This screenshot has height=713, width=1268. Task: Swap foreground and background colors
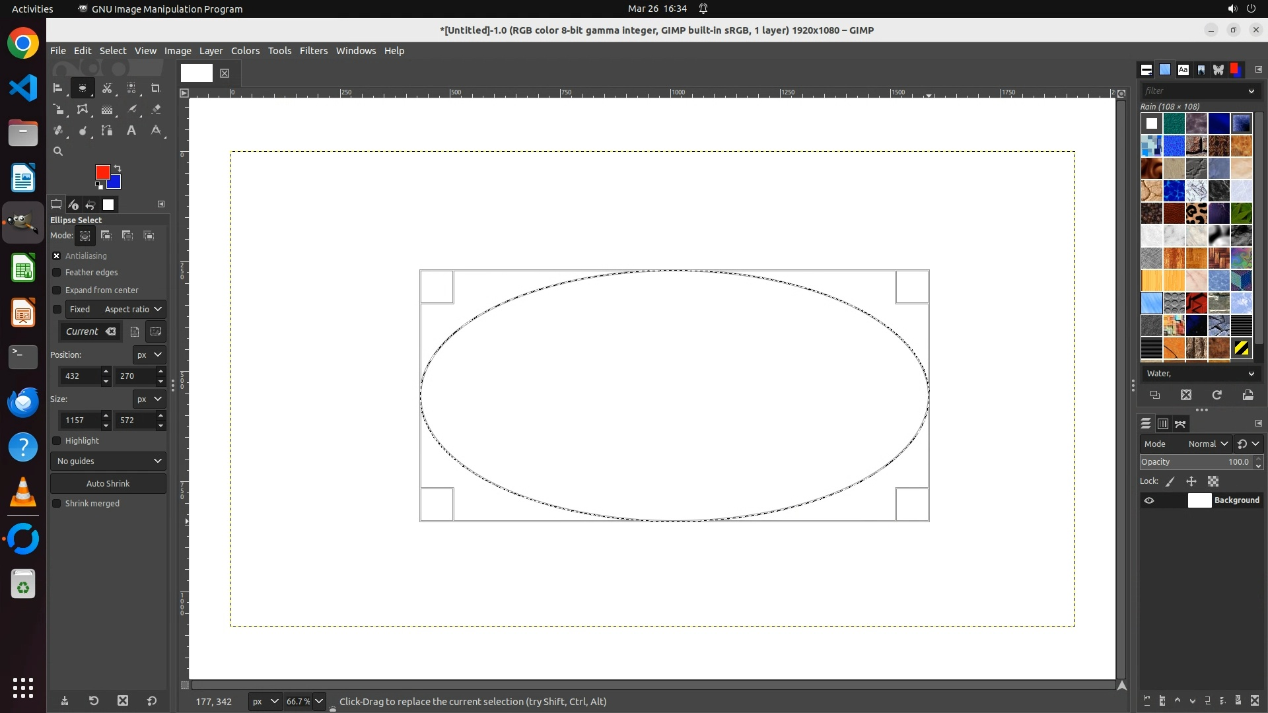[x=118, y=168]
